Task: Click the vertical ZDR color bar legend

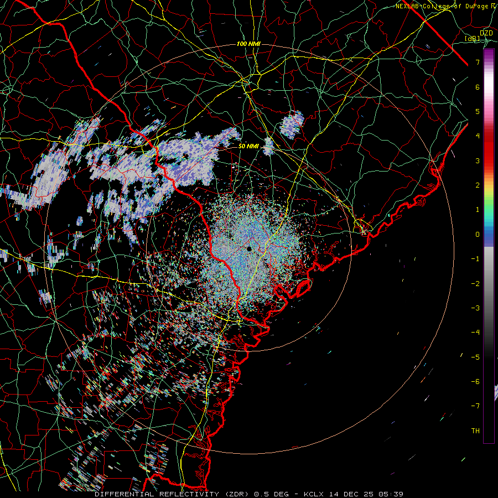Action: pos(489,246)
